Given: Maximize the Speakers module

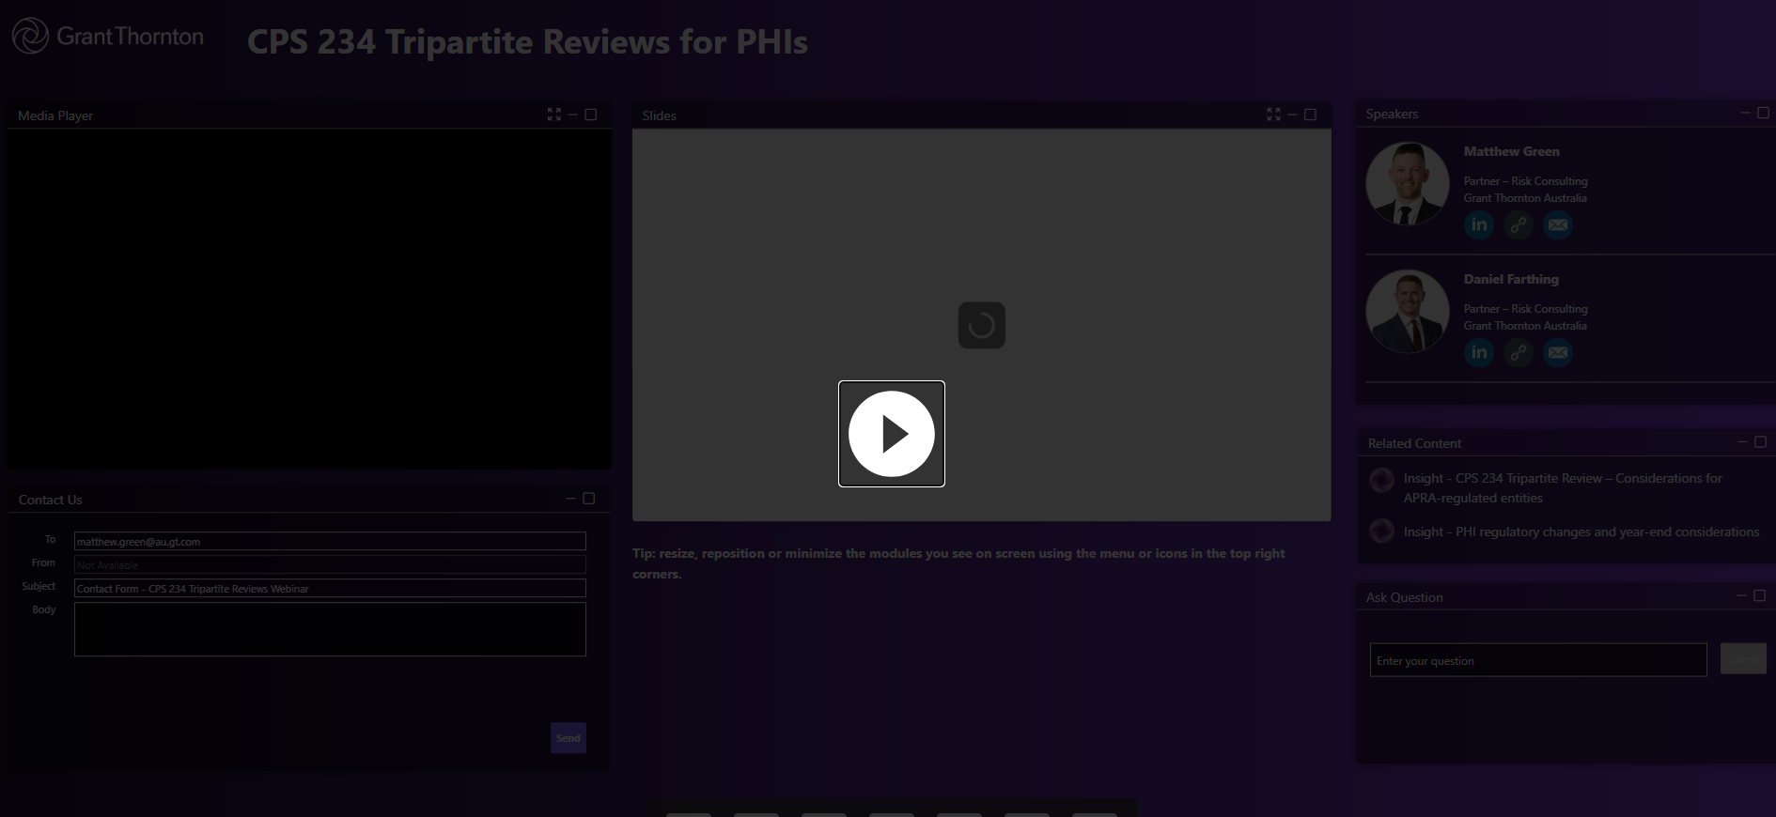Looking at the screenshot, I should (1763, 113).
